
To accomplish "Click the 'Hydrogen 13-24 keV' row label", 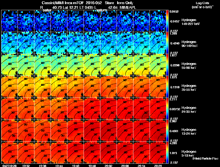I will (x=189, y=132).
